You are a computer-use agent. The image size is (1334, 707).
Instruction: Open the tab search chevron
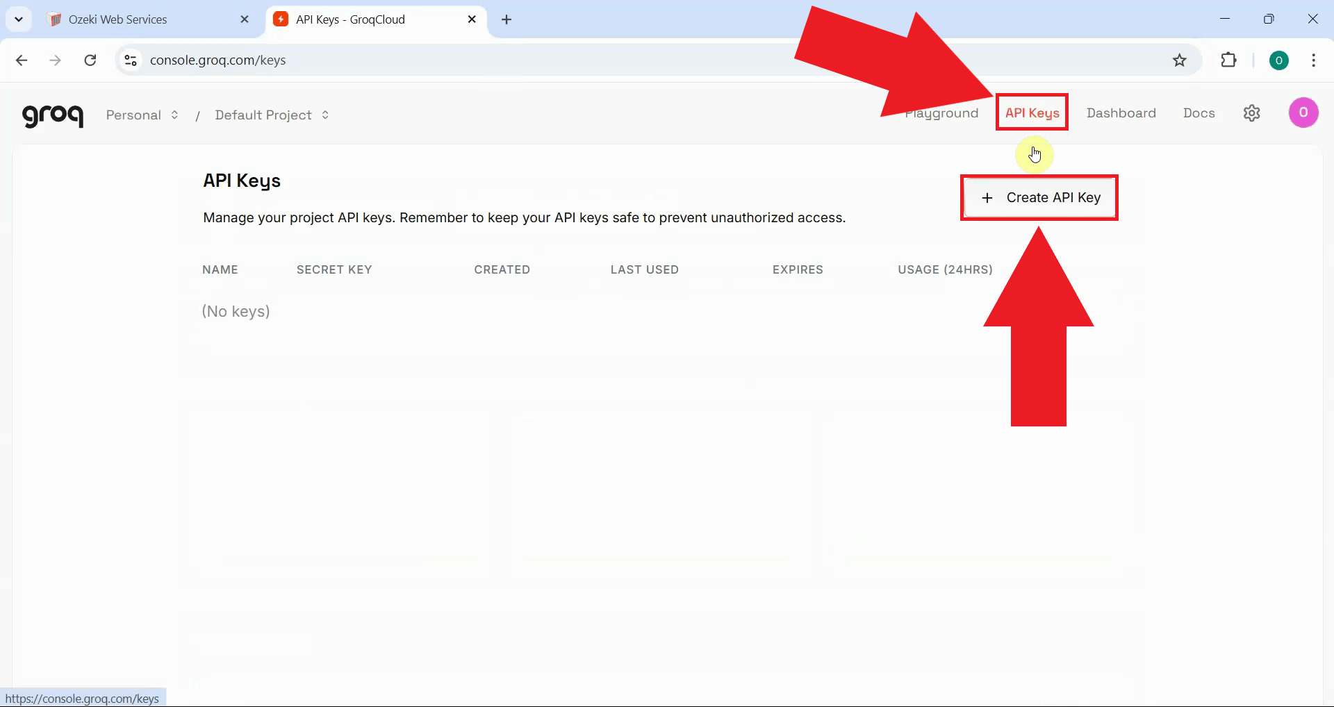coord(19,19)
